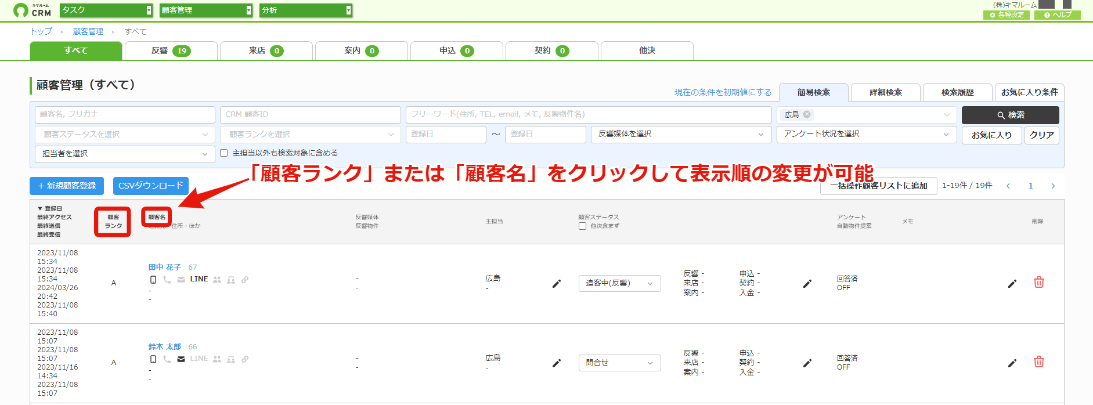Image resolution: width=1093 pixels, height=405 pixels.
Task: Click phone icon in 田中 花子 row
Action: coord(167,280)
